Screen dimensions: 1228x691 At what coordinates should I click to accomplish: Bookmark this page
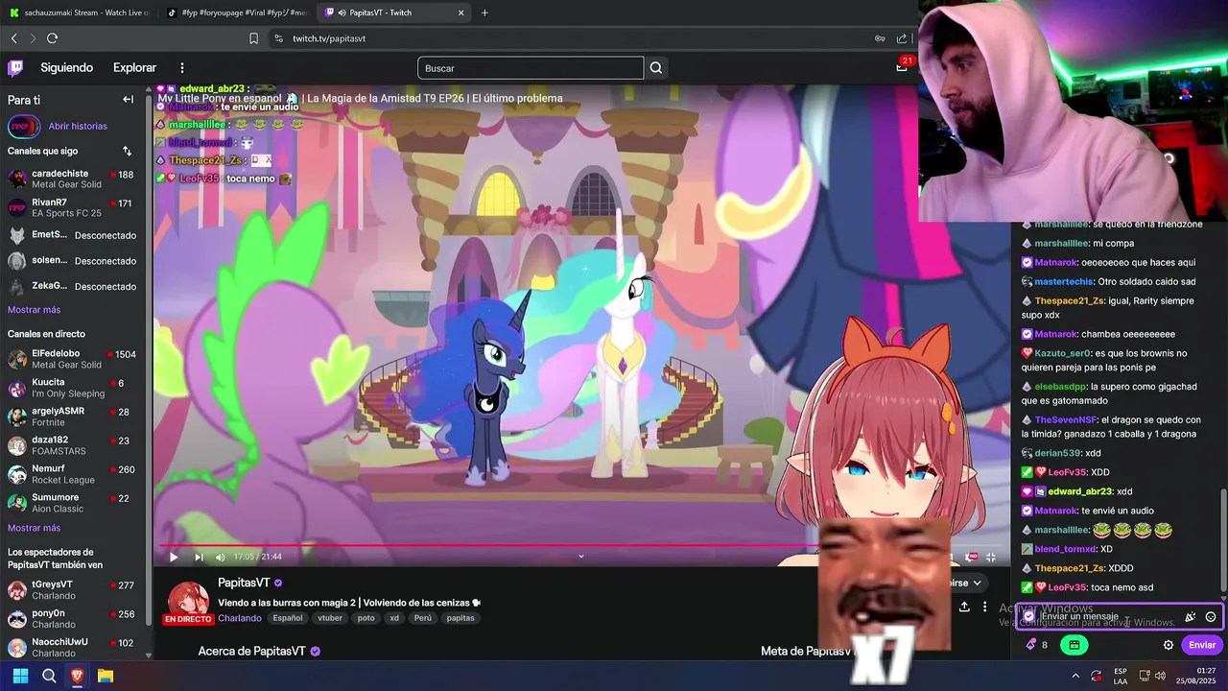253,38
